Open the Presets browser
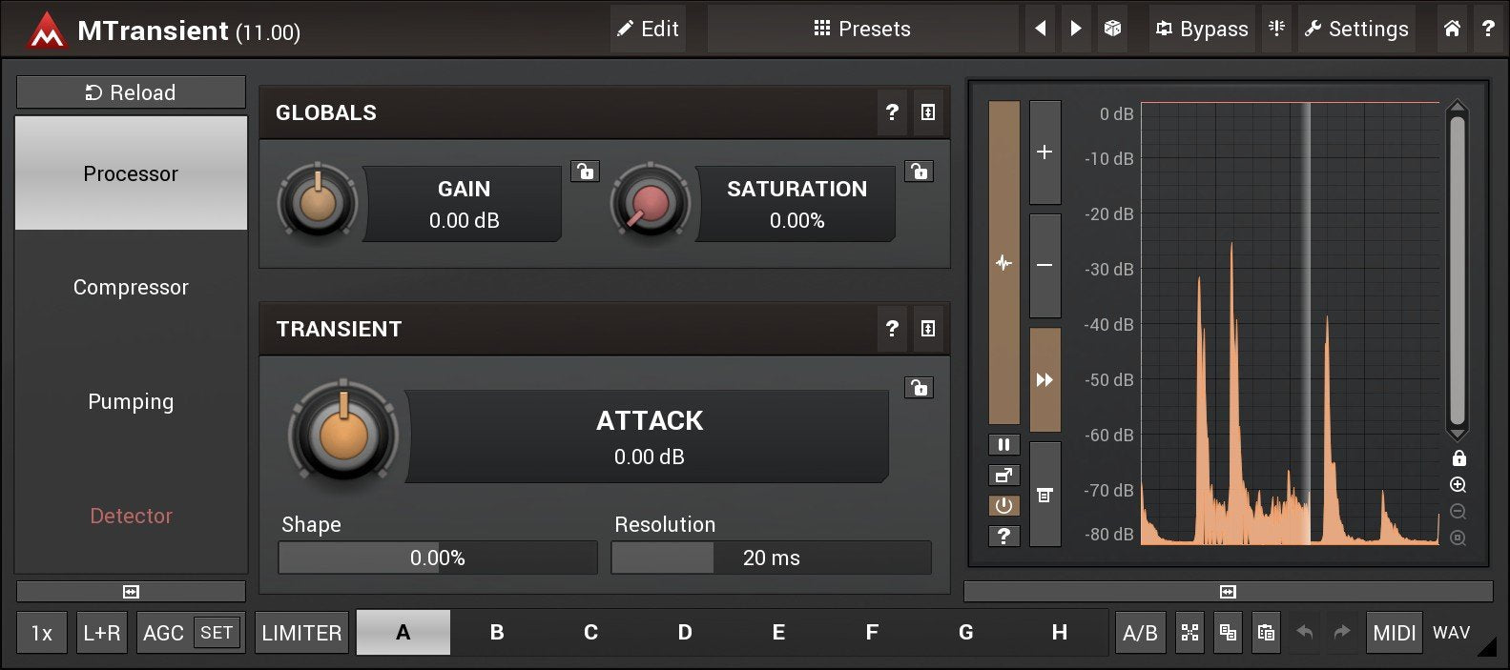Screen dimensions: 1510x670 pos(861,29)
